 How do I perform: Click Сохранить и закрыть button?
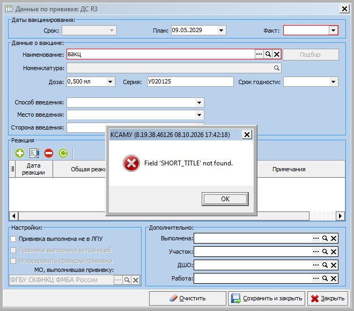tap(267, 298)
